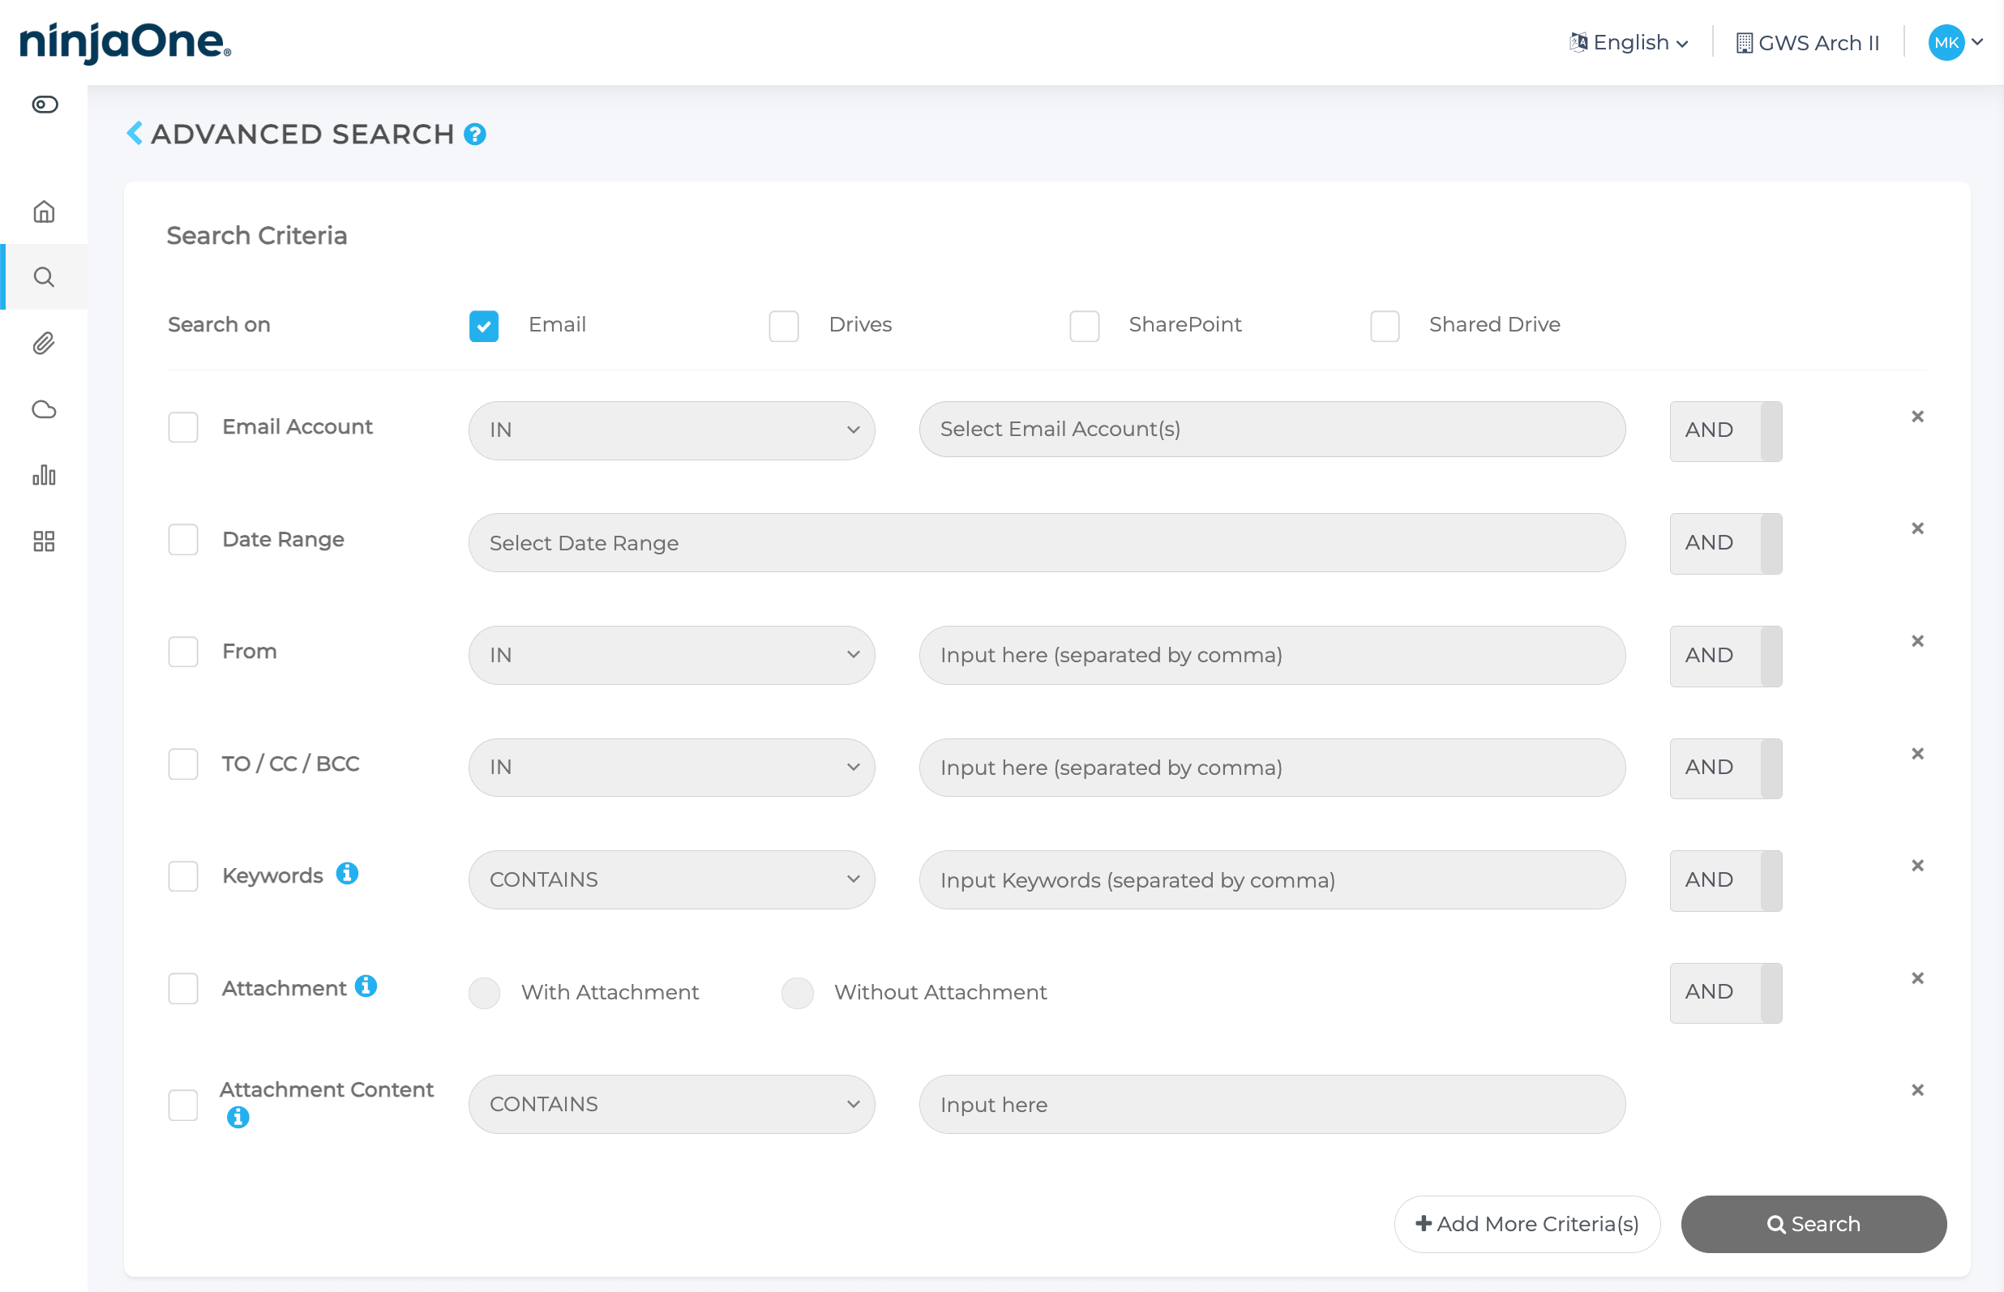Show info tooltip for Attachment Content
Image resolution: width=2004 pixels, height=1292 pixels.
(x=238, y=1118)
